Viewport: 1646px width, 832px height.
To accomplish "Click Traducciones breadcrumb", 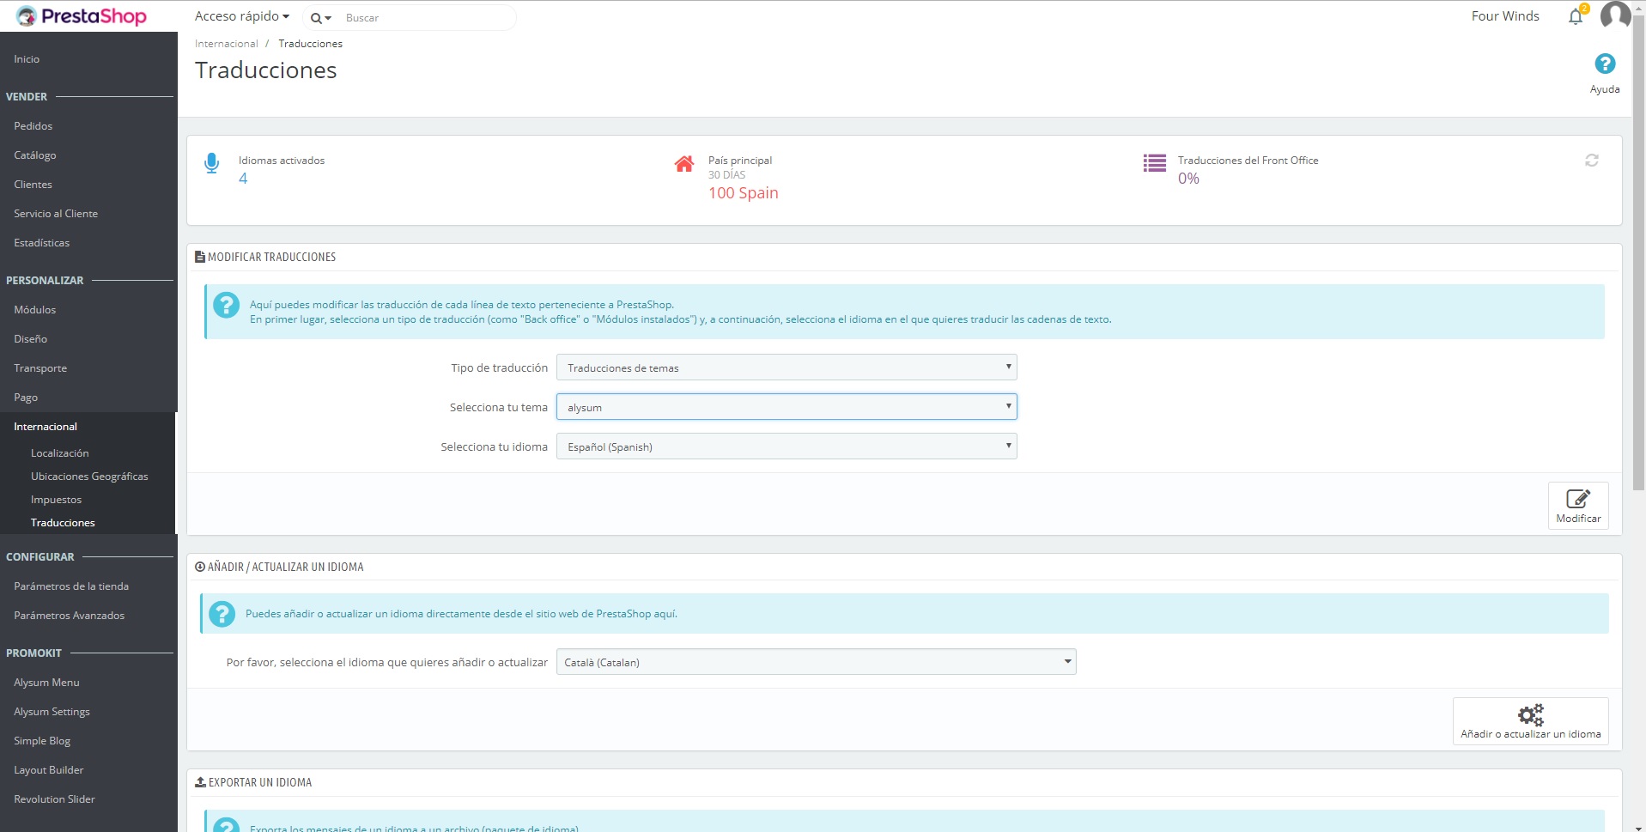I will [310, 44].
